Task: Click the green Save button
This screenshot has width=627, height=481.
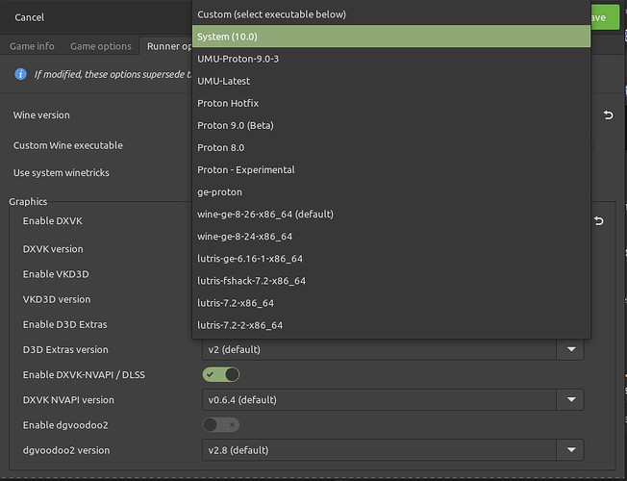Action: (605, 17)
